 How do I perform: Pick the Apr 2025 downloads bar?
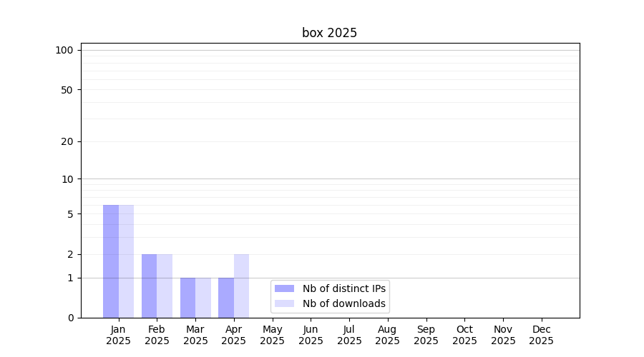point(241,286)
